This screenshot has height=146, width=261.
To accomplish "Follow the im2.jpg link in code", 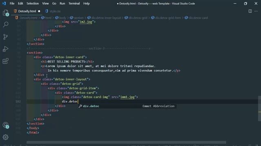I will [x=86, y=21].
